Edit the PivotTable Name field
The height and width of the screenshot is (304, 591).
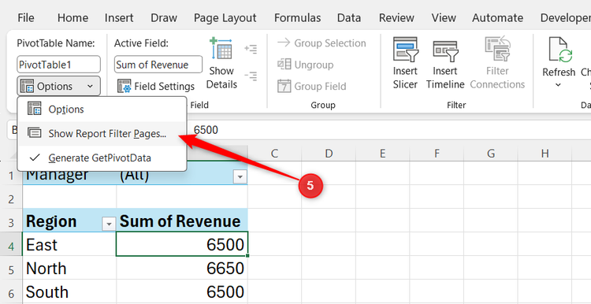pos(59,65)
